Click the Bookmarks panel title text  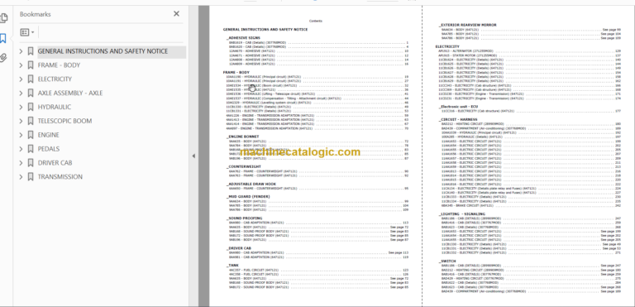point(36,14)
